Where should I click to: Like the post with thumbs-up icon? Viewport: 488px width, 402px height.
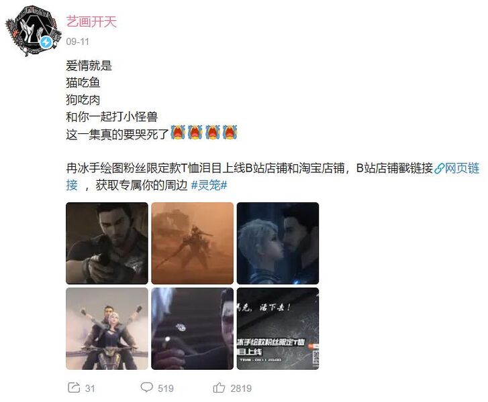(219, 387)
